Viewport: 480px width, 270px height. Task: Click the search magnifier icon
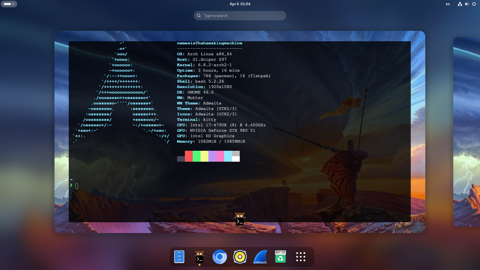click(x=199, y=16)
